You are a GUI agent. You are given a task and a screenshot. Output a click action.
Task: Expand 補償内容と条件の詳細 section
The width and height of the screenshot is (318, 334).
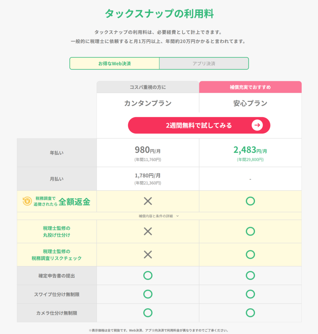point(159,216)
